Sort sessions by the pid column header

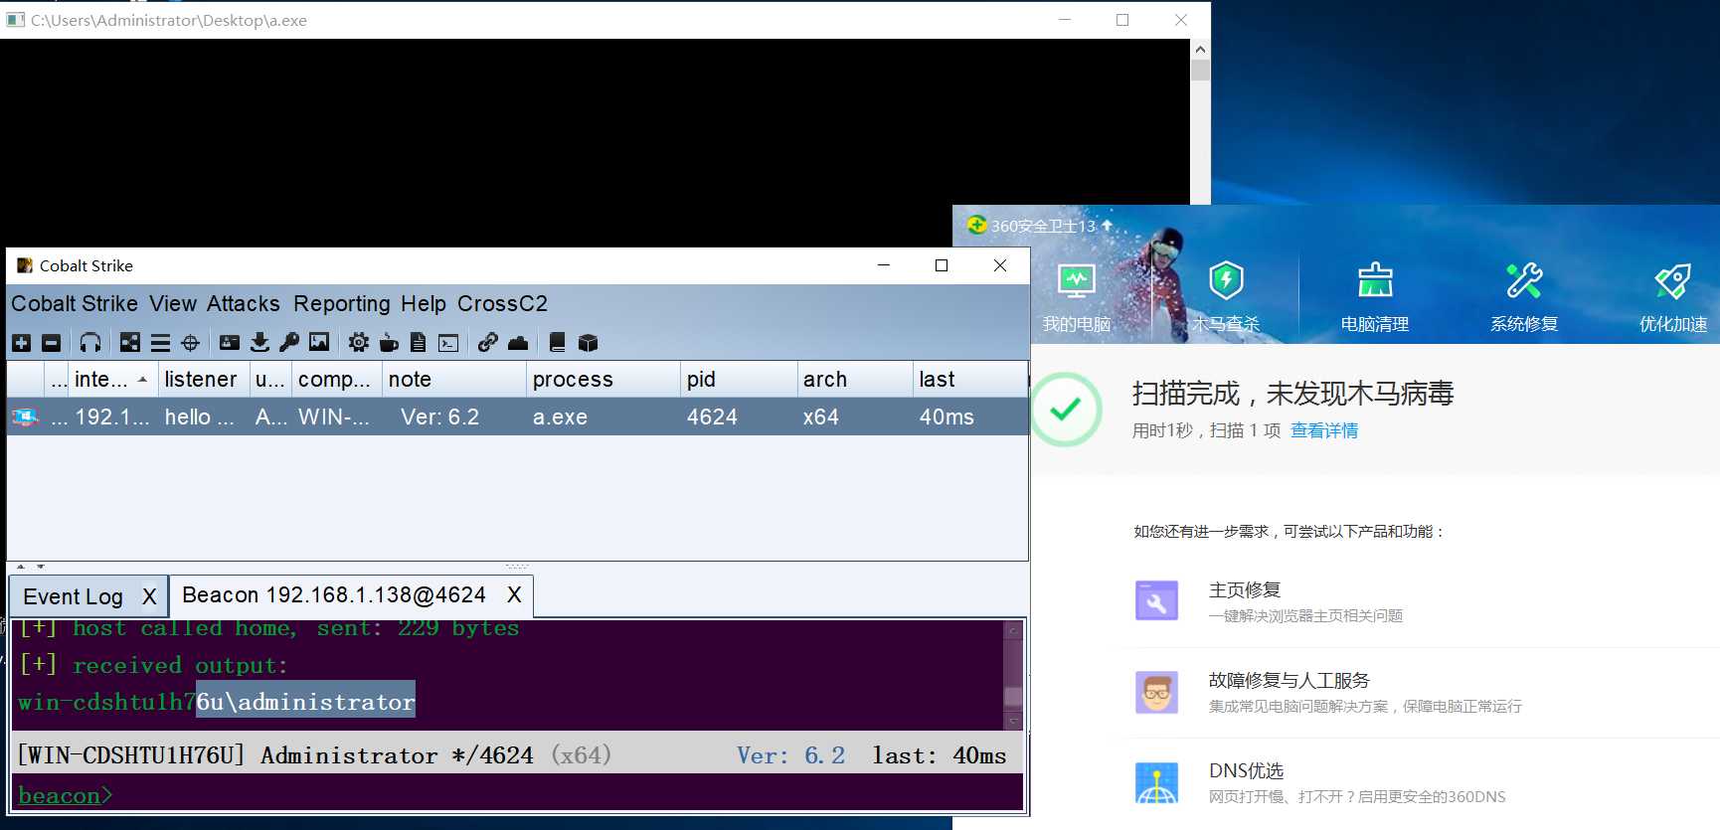[x=738, y=380]
